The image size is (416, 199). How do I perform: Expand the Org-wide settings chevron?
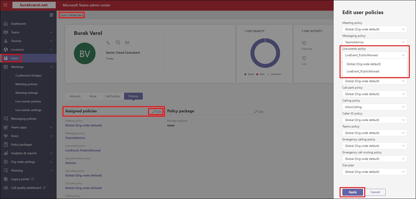click(51, 162)
